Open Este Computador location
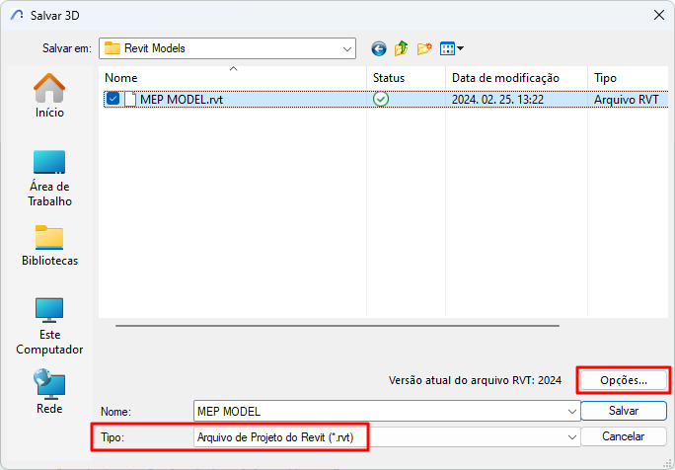Viewport: 675px width, 470px height. (x=49, y=326)
